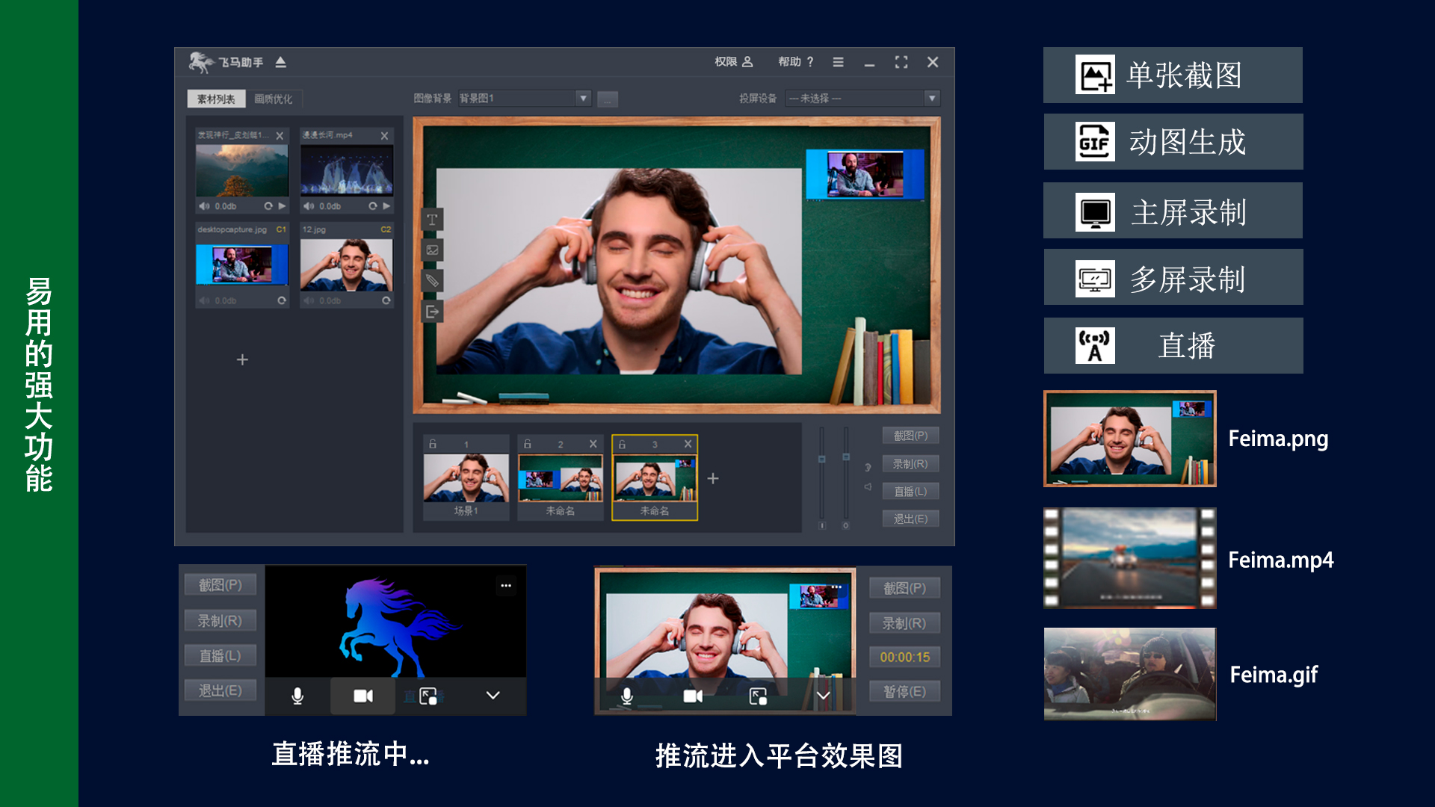1435x807 pixels.
Task: Toggle the lock on scene 3
Action: point(622,444)
